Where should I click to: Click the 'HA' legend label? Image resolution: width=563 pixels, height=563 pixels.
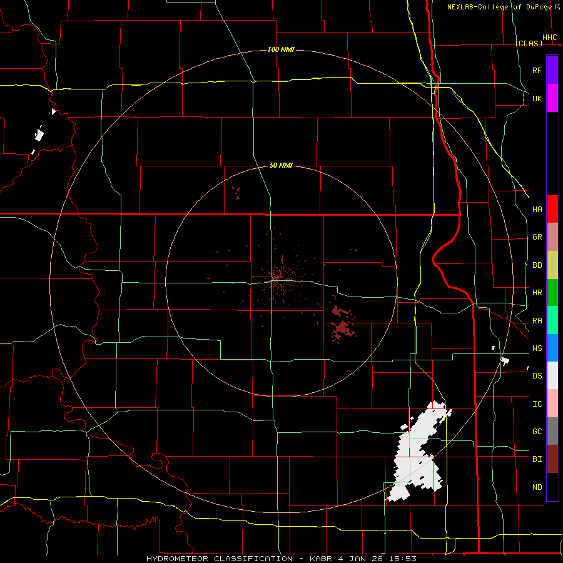tap(537, 210)
